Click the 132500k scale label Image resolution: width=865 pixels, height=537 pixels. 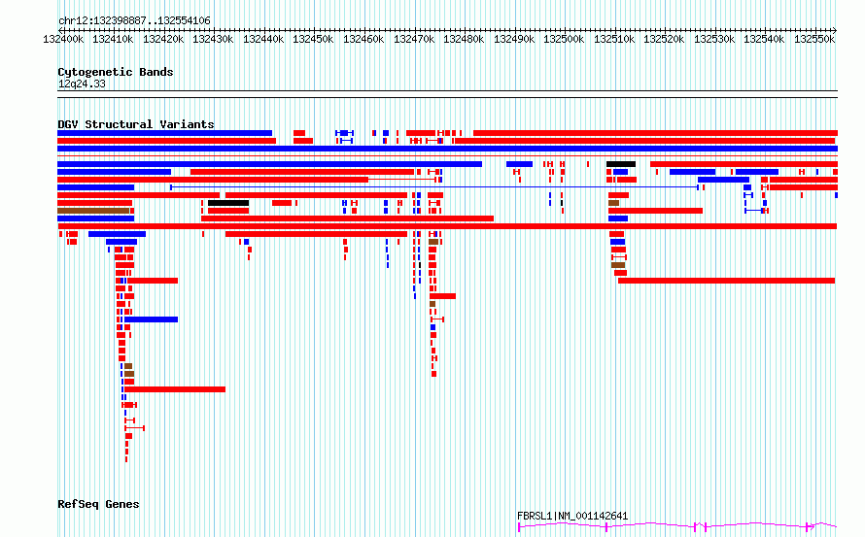(564, 39)
